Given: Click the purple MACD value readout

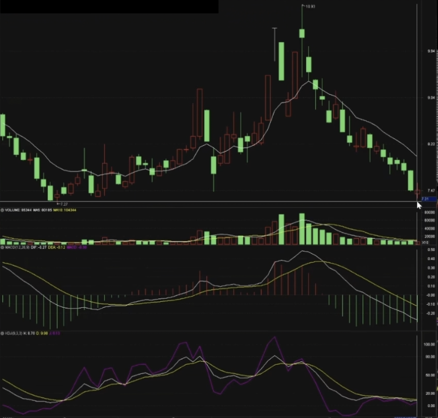Looking at the screenshot, I should [77, 247].
